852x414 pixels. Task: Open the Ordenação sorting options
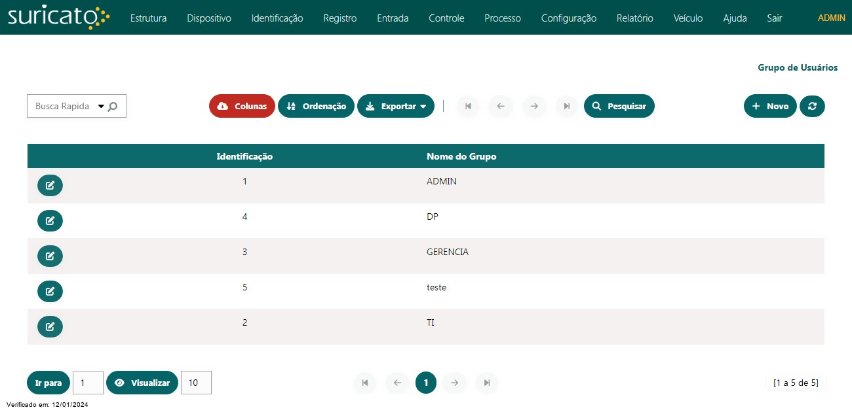(316, 106)
